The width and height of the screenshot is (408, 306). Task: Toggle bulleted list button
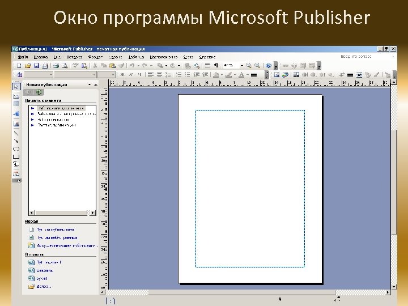[x=188, y=75]
